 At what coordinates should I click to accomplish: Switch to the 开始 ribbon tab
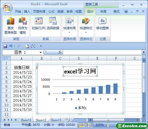click(x=18, y=12)
